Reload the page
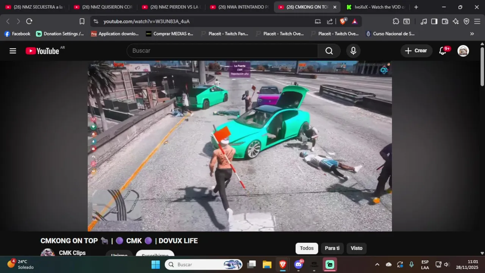485x273 pixels. (x=29, y=21)
